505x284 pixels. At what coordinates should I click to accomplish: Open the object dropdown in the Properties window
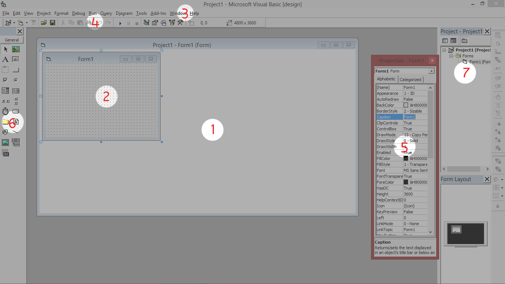[x=431, y=71]
